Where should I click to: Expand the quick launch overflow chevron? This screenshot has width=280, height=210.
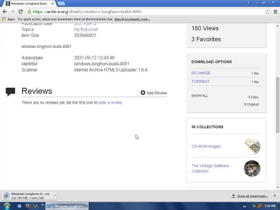(42, 205)
